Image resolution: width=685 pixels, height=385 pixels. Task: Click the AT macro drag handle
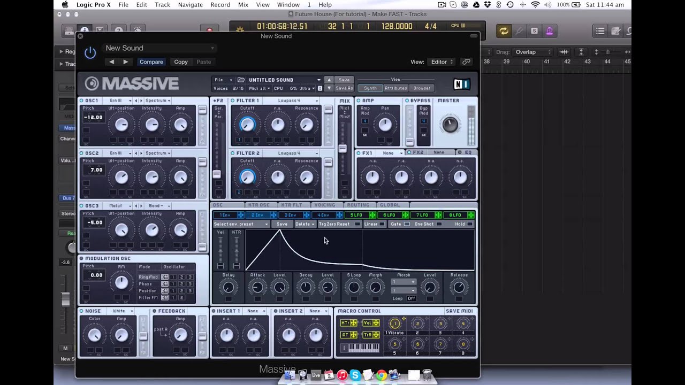354,335
